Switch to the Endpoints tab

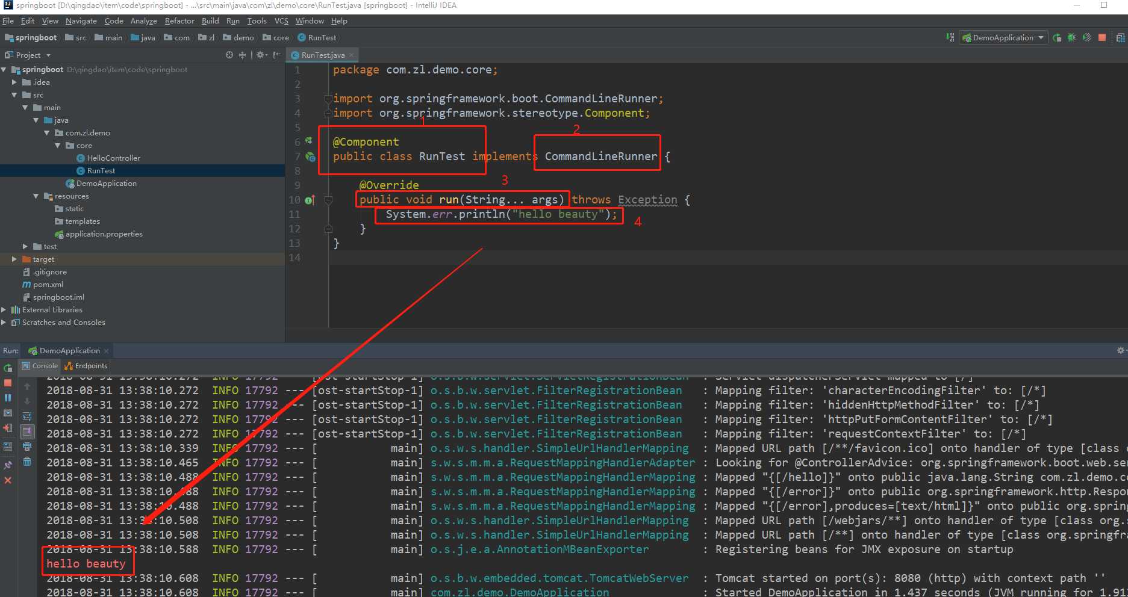click(x=86, y=366)
